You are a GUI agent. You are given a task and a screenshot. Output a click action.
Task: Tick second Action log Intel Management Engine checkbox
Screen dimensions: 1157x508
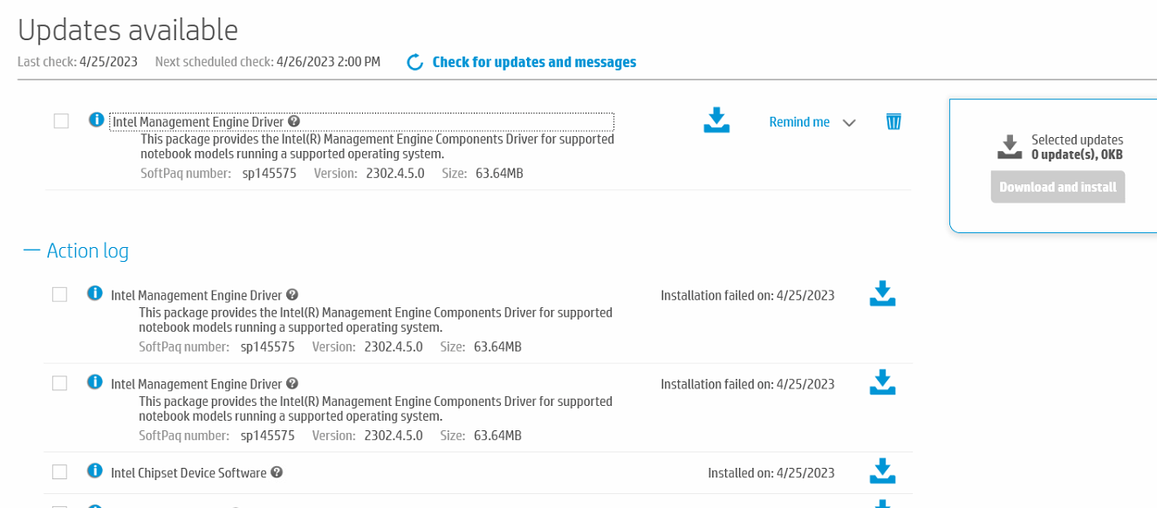coord(59,383)
